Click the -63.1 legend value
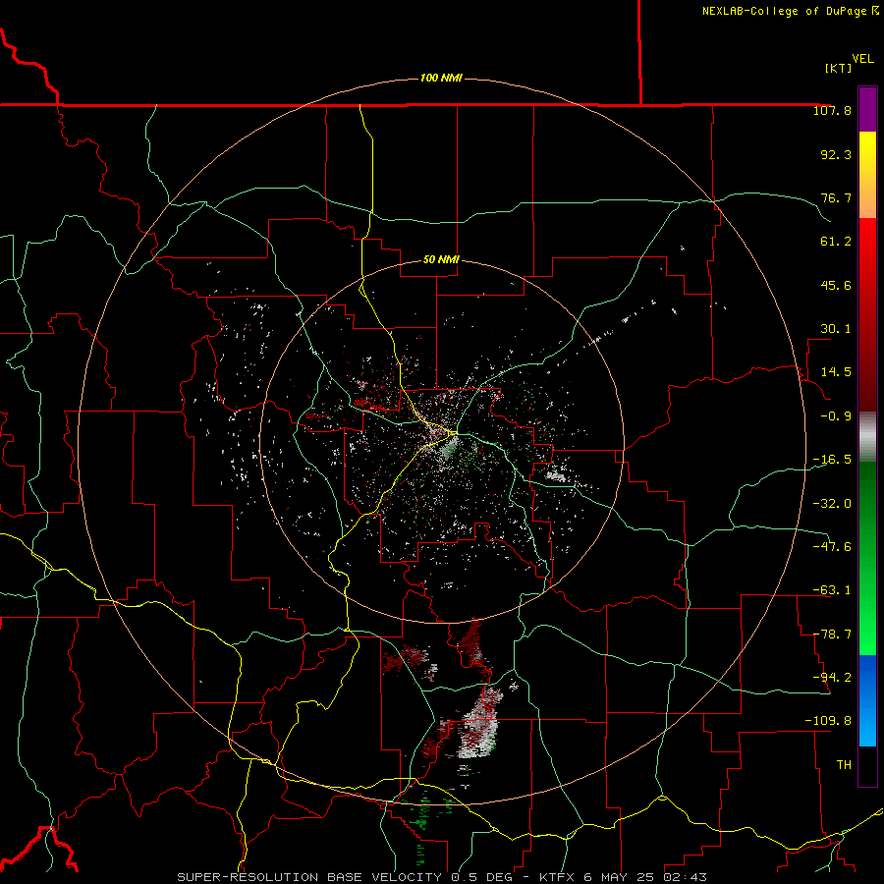 (832, 590)
